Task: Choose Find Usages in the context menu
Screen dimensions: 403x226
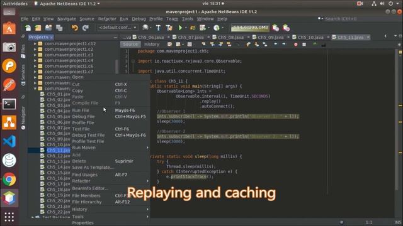Action: [110, 175]
